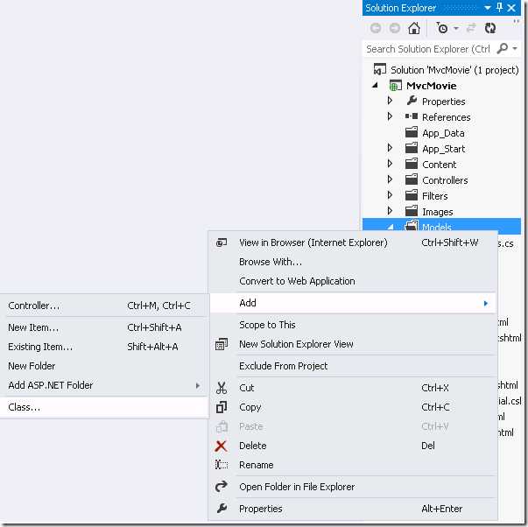Open the Solution Explorer window position dropdown

coord(487,7)
